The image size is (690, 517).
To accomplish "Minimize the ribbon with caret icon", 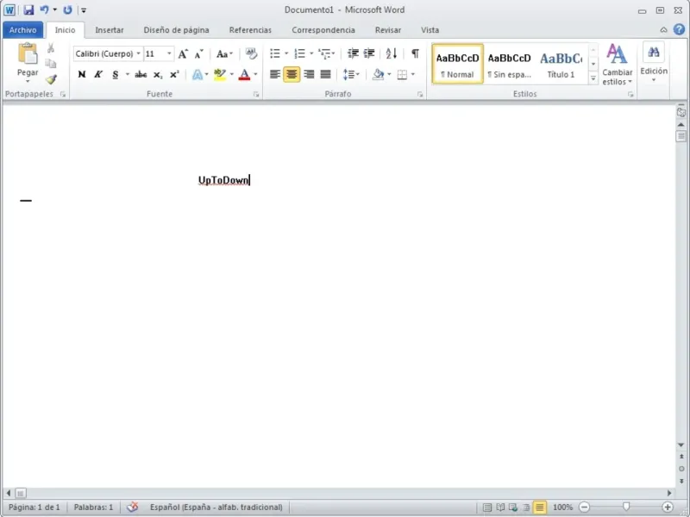I will 663,30.
